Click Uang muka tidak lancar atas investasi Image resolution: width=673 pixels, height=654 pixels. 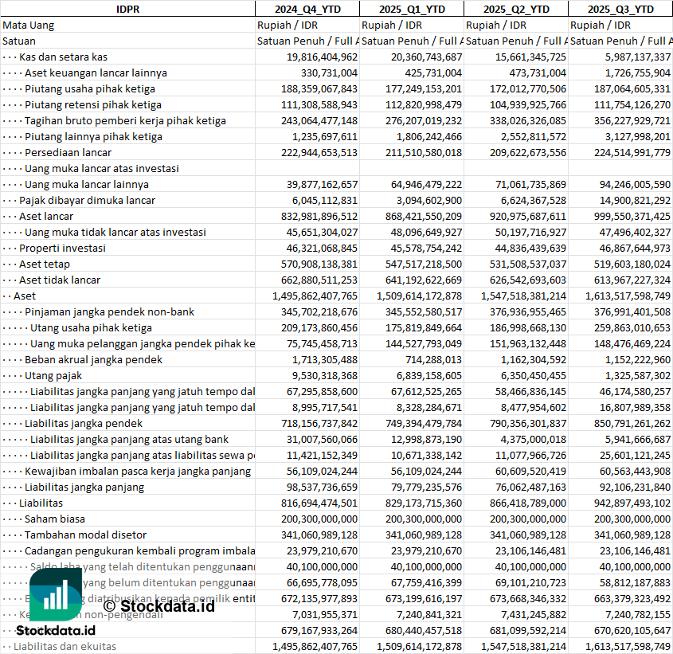[x=115, y=233]
